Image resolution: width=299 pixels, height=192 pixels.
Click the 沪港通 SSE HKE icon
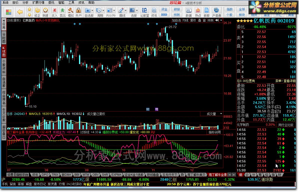point(216,10)
